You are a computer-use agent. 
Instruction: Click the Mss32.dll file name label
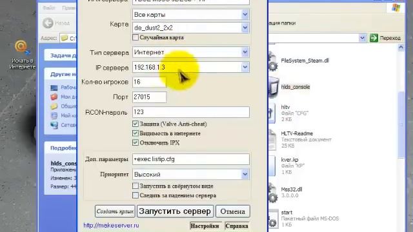(292, 189)
